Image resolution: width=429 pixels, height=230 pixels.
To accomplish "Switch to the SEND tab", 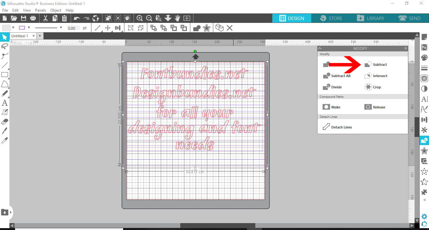I will tap(409, 18).
